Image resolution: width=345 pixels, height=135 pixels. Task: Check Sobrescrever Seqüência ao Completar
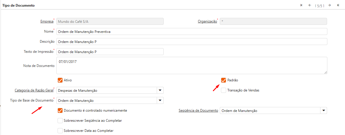[60, 121]
